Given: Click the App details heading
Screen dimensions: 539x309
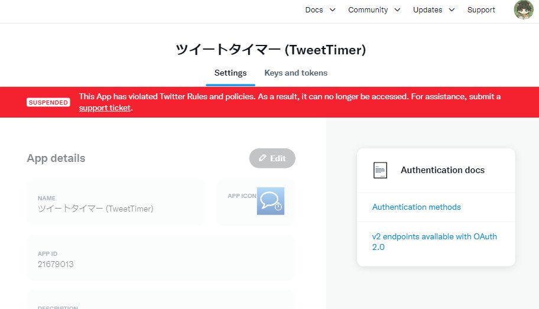Looking at the screenshot, I should tap(56, 158).
